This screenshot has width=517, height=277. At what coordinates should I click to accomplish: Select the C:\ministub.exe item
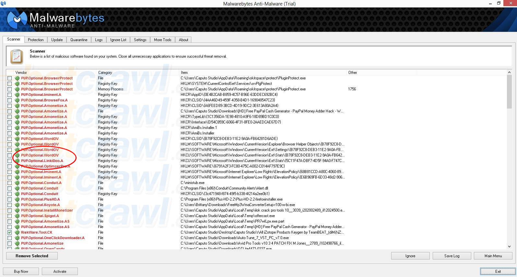tap(193, 183)
